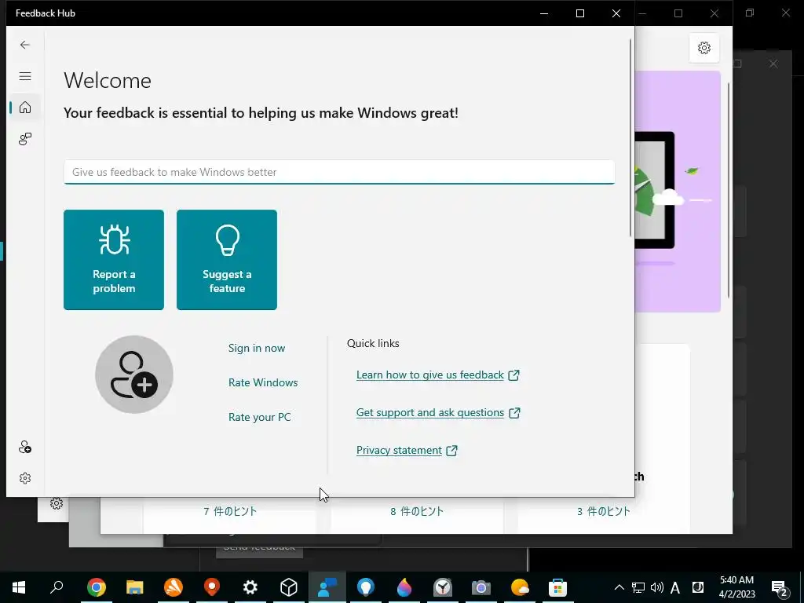Open the Weather icon in the taskbar
The width and height of the screenshot is (804, 603).
pos(520,587)
